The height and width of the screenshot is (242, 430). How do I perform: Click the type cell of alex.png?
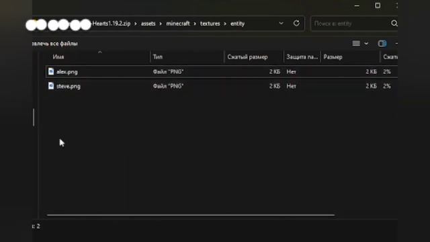click(x=168, y=72)
